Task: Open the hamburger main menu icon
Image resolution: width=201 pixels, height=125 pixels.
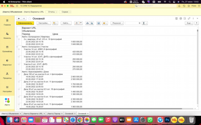Action: (17, 6)
